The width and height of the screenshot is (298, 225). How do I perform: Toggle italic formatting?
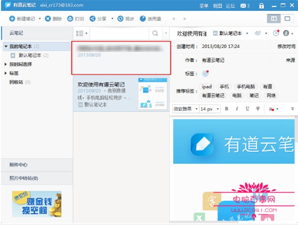[x=237, y=109]
